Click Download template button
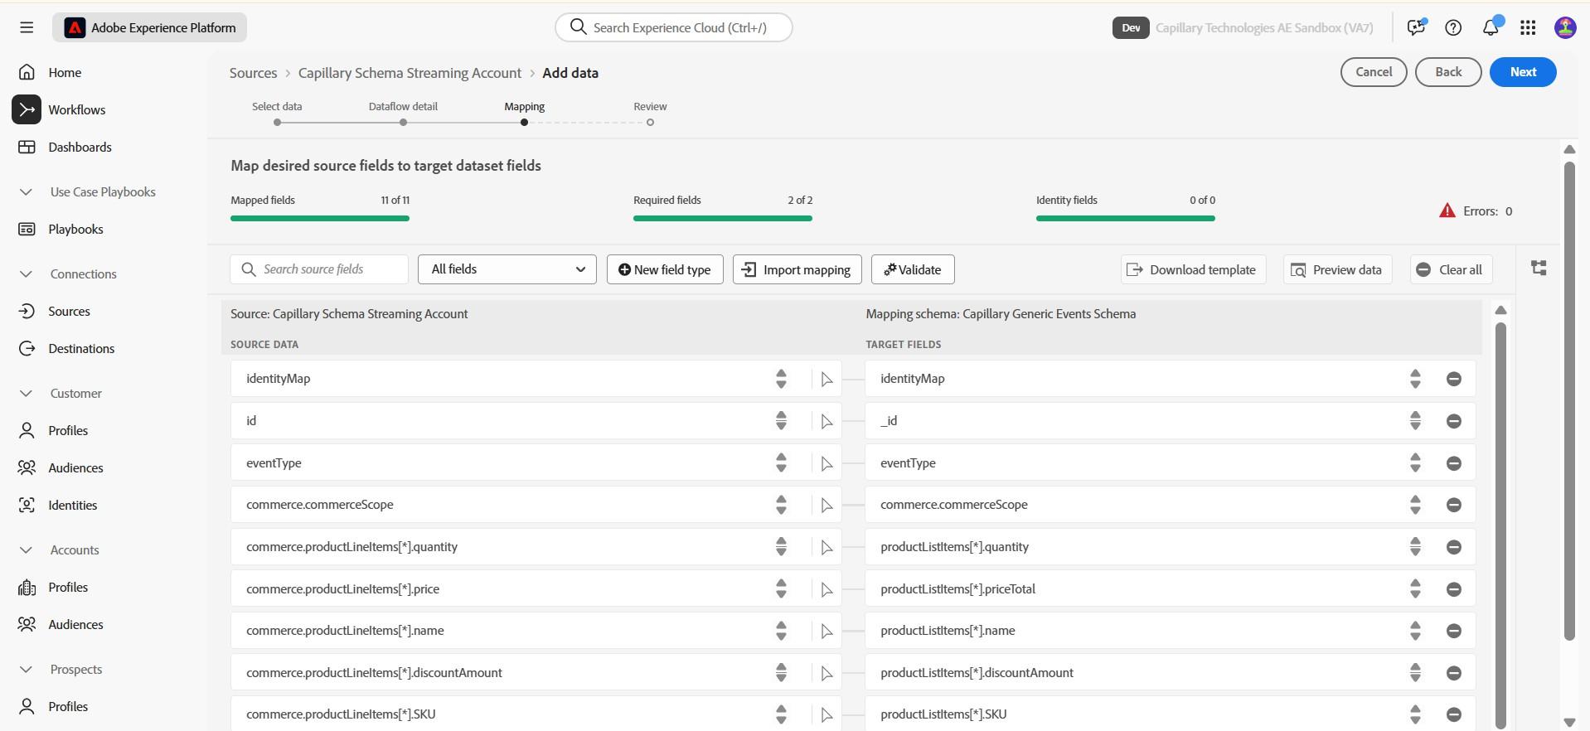 pos(1194,269)
